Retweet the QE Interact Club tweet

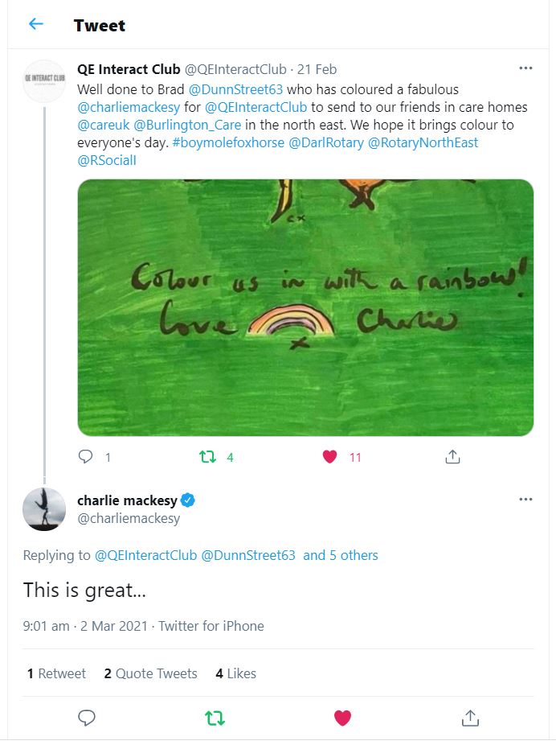[x=208, y=457]
